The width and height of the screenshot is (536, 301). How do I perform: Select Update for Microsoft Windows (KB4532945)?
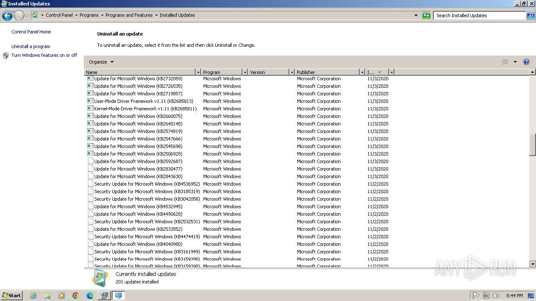[138, 207]
